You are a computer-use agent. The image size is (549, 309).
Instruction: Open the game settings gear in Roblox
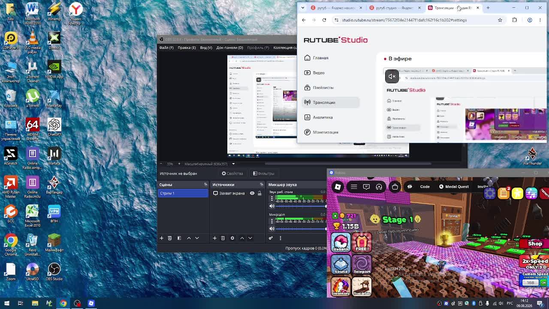[x=489, y=193]
